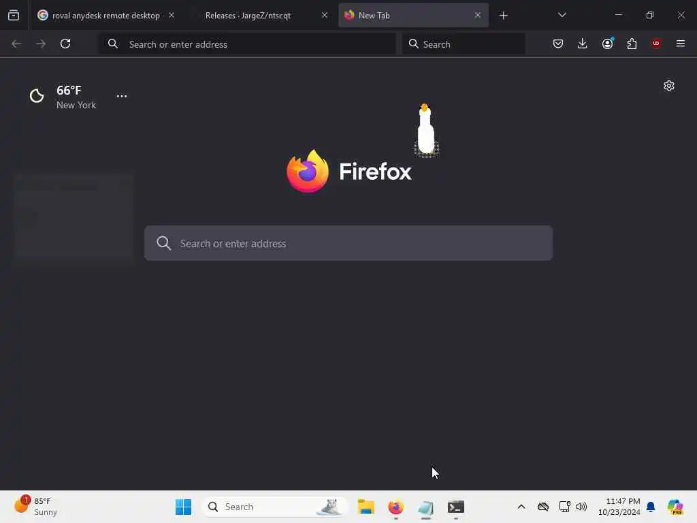Open the Extensions panel

click(x=632, y=44)
